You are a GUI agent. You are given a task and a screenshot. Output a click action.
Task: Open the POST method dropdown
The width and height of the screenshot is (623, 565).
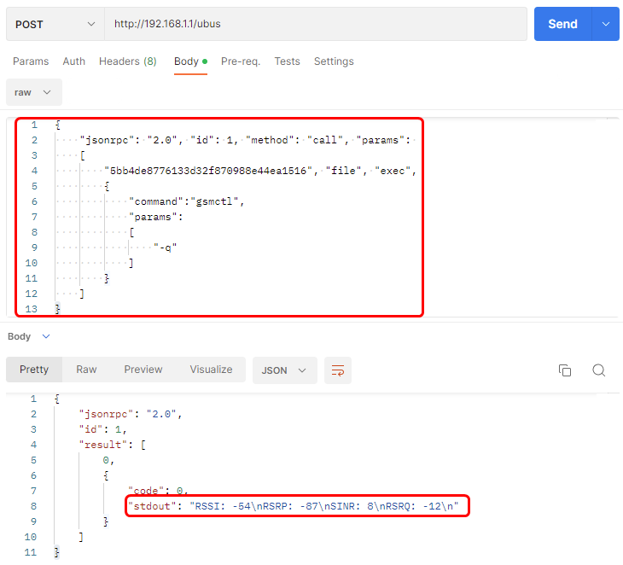(55, 24)
